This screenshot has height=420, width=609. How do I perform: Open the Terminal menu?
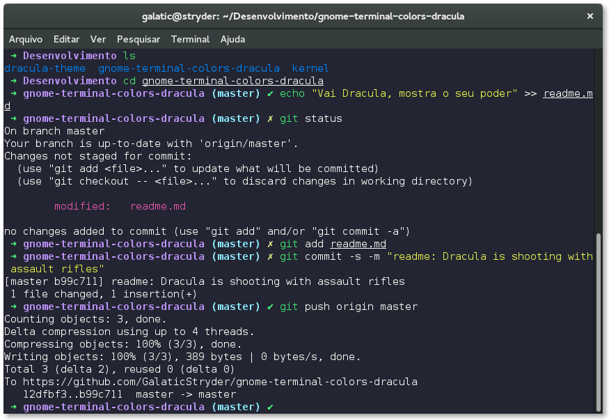click(x=190, y=39)
